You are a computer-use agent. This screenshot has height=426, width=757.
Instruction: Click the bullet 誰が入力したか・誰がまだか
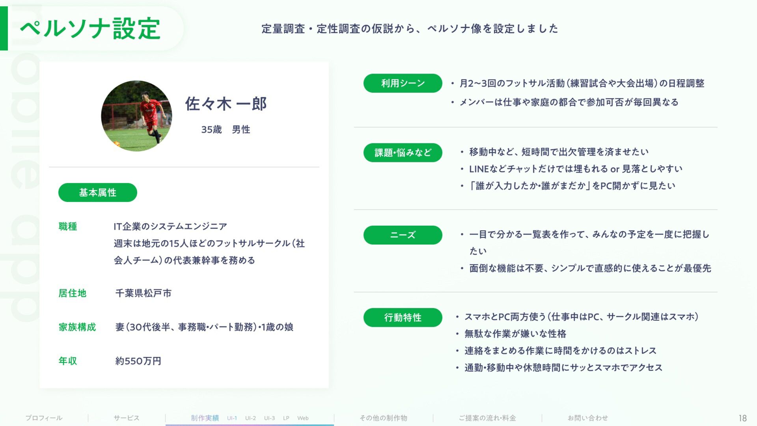tap(572, 186)
